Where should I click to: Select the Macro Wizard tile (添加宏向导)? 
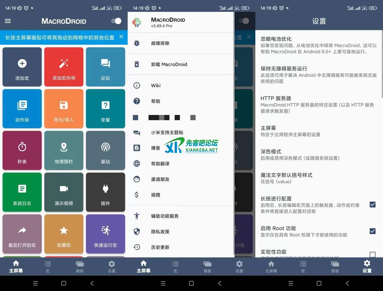pyautogui.click(x=64, y=67)
